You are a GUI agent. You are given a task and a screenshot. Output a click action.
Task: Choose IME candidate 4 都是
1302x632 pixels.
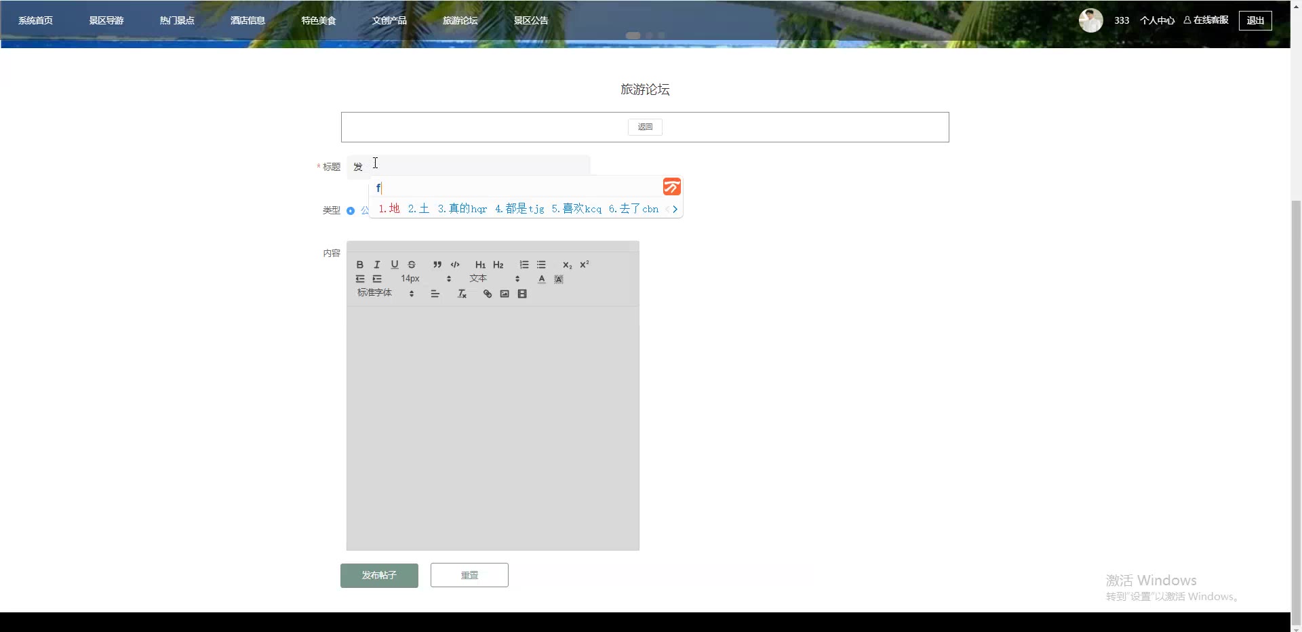click(x=519, y=209)
